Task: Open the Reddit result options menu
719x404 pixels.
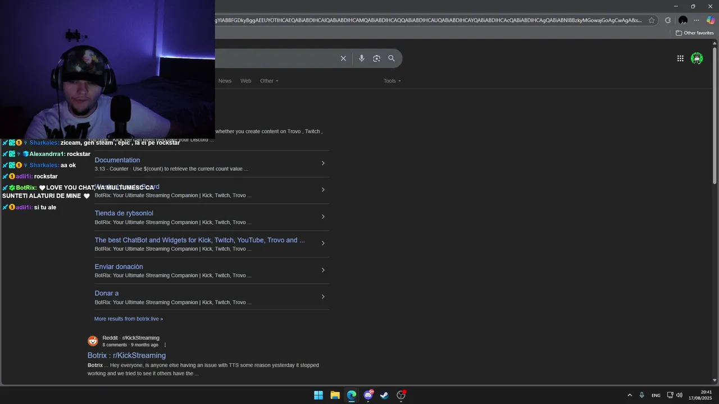Action: 165,345
